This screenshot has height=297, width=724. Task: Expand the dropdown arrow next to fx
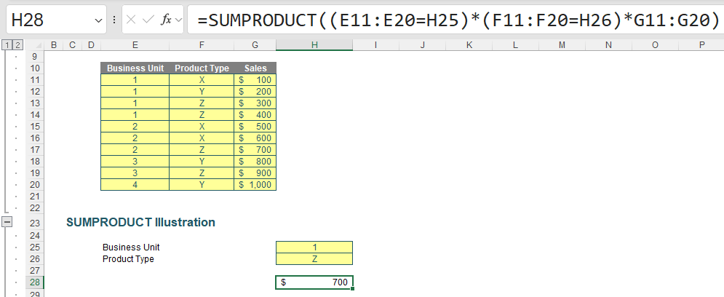click(x=179, y=20)
